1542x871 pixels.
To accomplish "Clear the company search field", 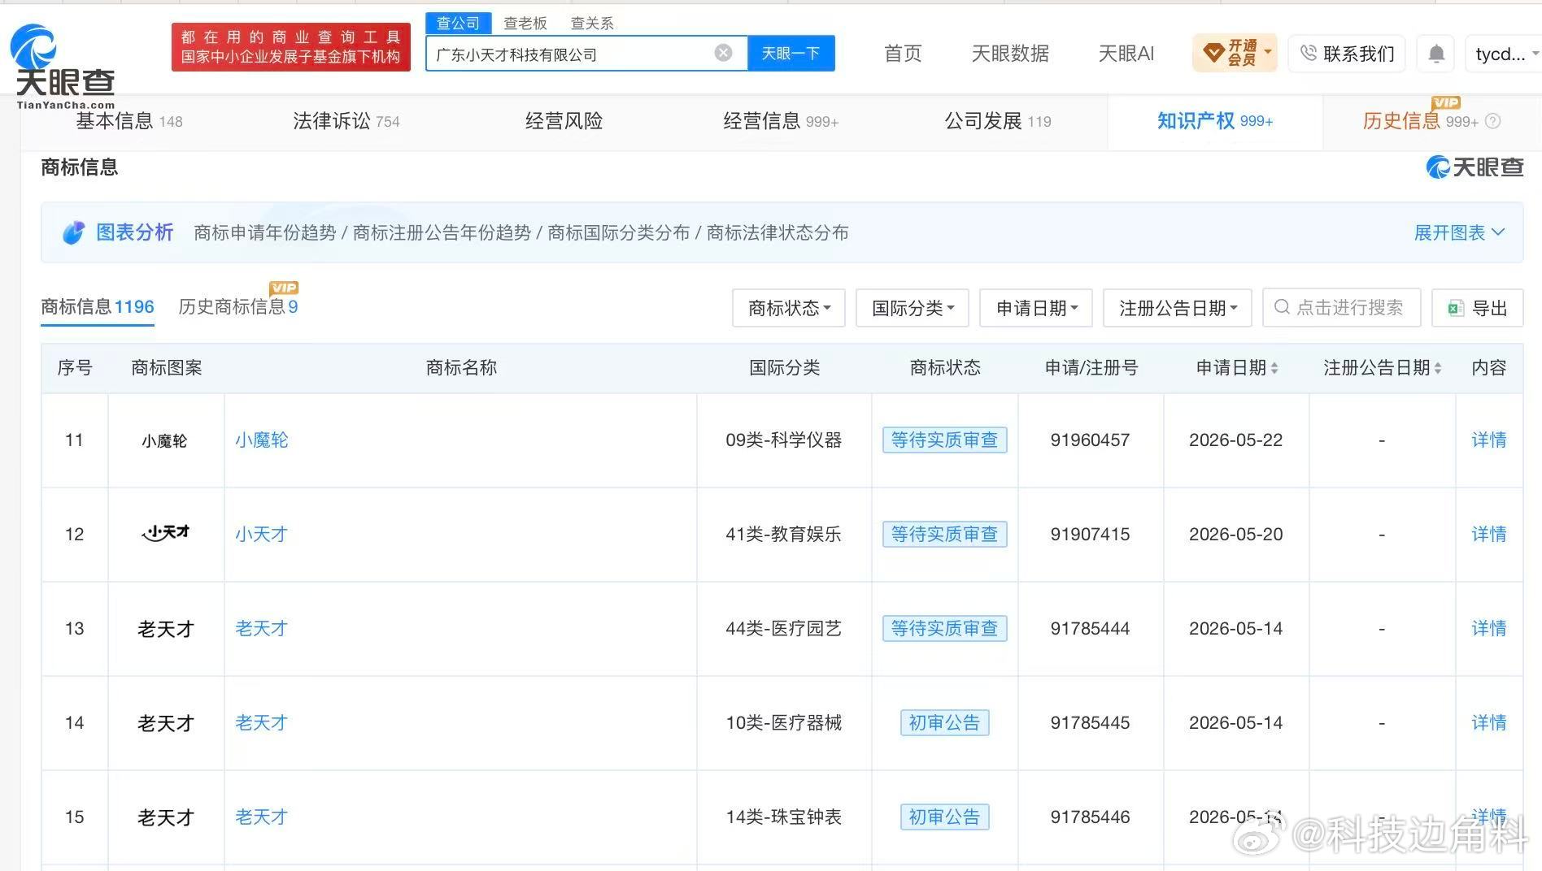I will click(723, 53).
